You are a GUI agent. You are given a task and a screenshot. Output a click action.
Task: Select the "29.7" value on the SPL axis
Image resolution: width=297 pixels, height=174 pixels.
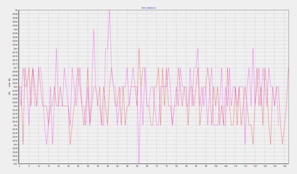(x=16, y=68)
